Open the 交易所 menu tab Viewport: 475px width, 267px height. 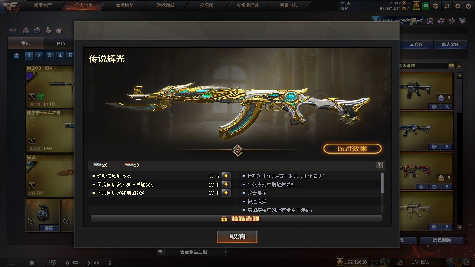click(x=207, y=6)
